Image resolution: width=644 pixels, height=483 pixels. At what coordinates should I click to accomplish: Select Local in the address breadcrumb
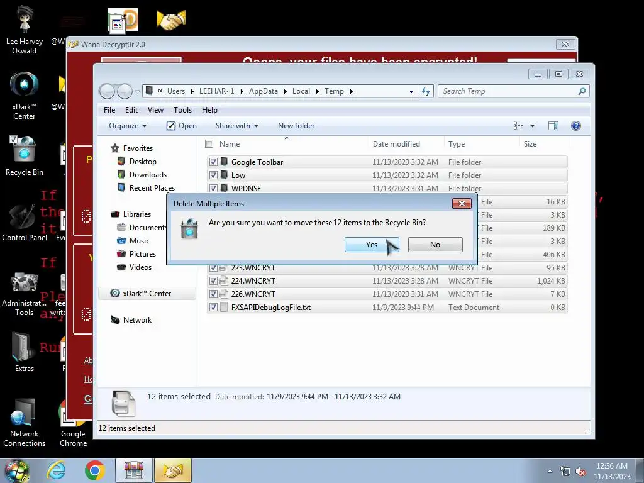tap(301, 91)
